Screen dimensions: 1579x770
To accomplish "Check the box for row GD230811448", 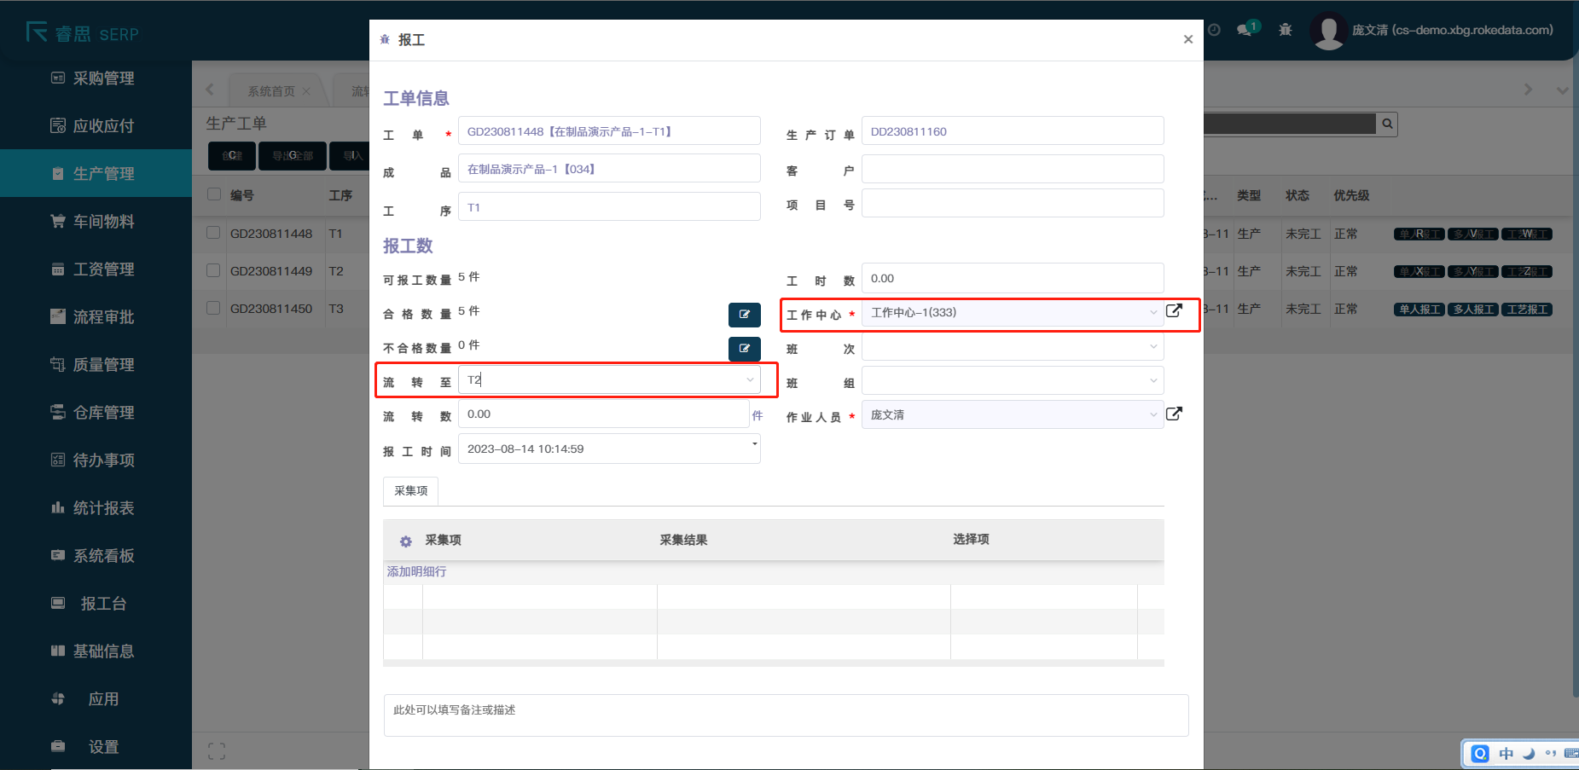I will click(214, 233).
